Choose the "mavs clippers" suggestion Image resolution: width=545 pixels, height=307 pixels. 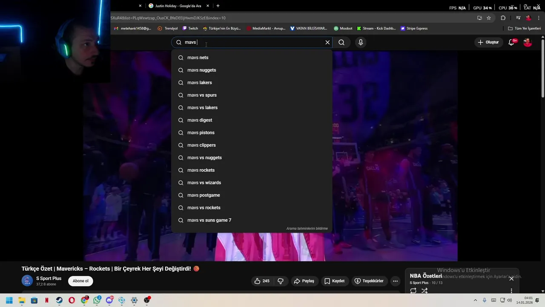click(252, 145)
